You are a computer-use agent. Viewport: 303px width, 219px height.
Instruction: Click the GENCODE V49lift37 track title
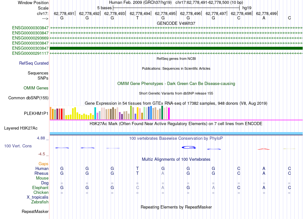(x=176, y=23)
